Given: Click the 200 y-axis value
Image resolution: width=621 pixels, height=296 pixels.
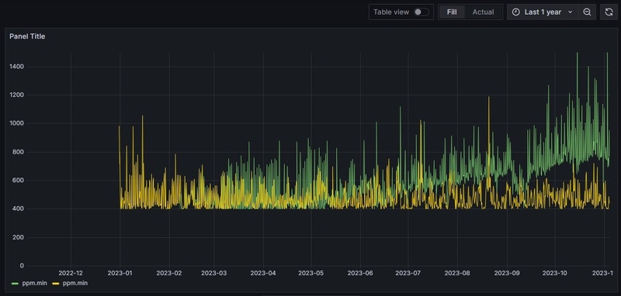Looking at the screenshot, I should click(x=18, y=237).
